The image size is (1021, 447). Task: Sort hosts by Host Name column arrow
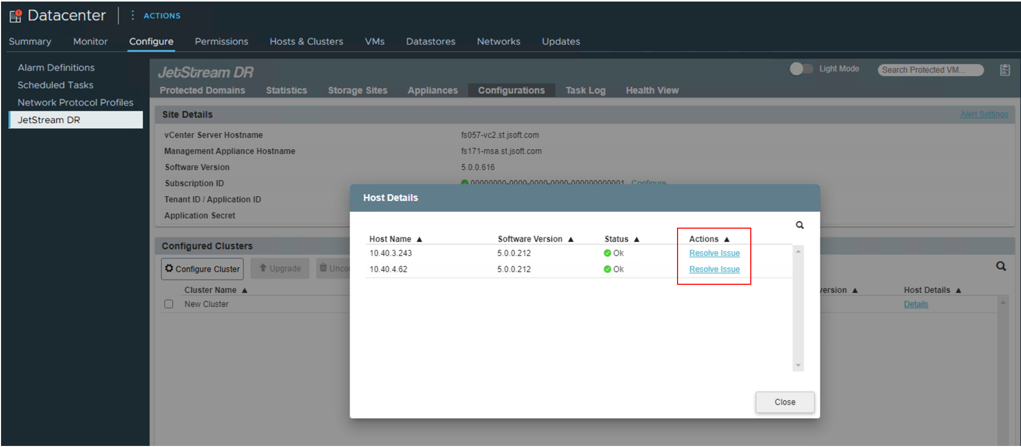[419, 239]
